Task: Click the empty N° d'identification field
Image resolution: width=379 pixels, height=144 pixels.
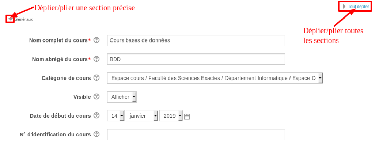Action: [196, 134]
